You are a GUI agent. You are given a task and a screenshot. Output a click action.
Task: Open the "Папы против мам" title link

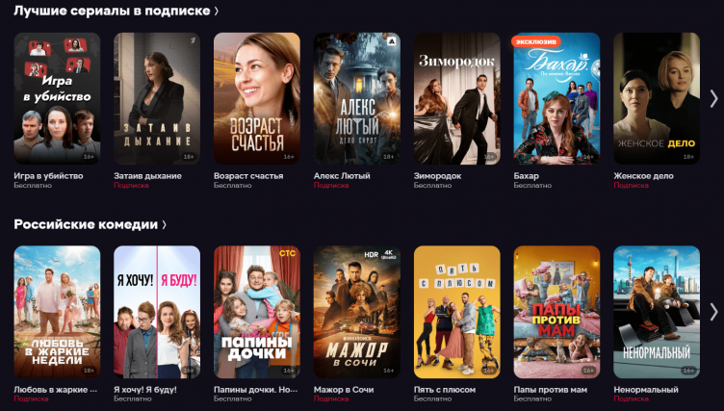point(551,390)
